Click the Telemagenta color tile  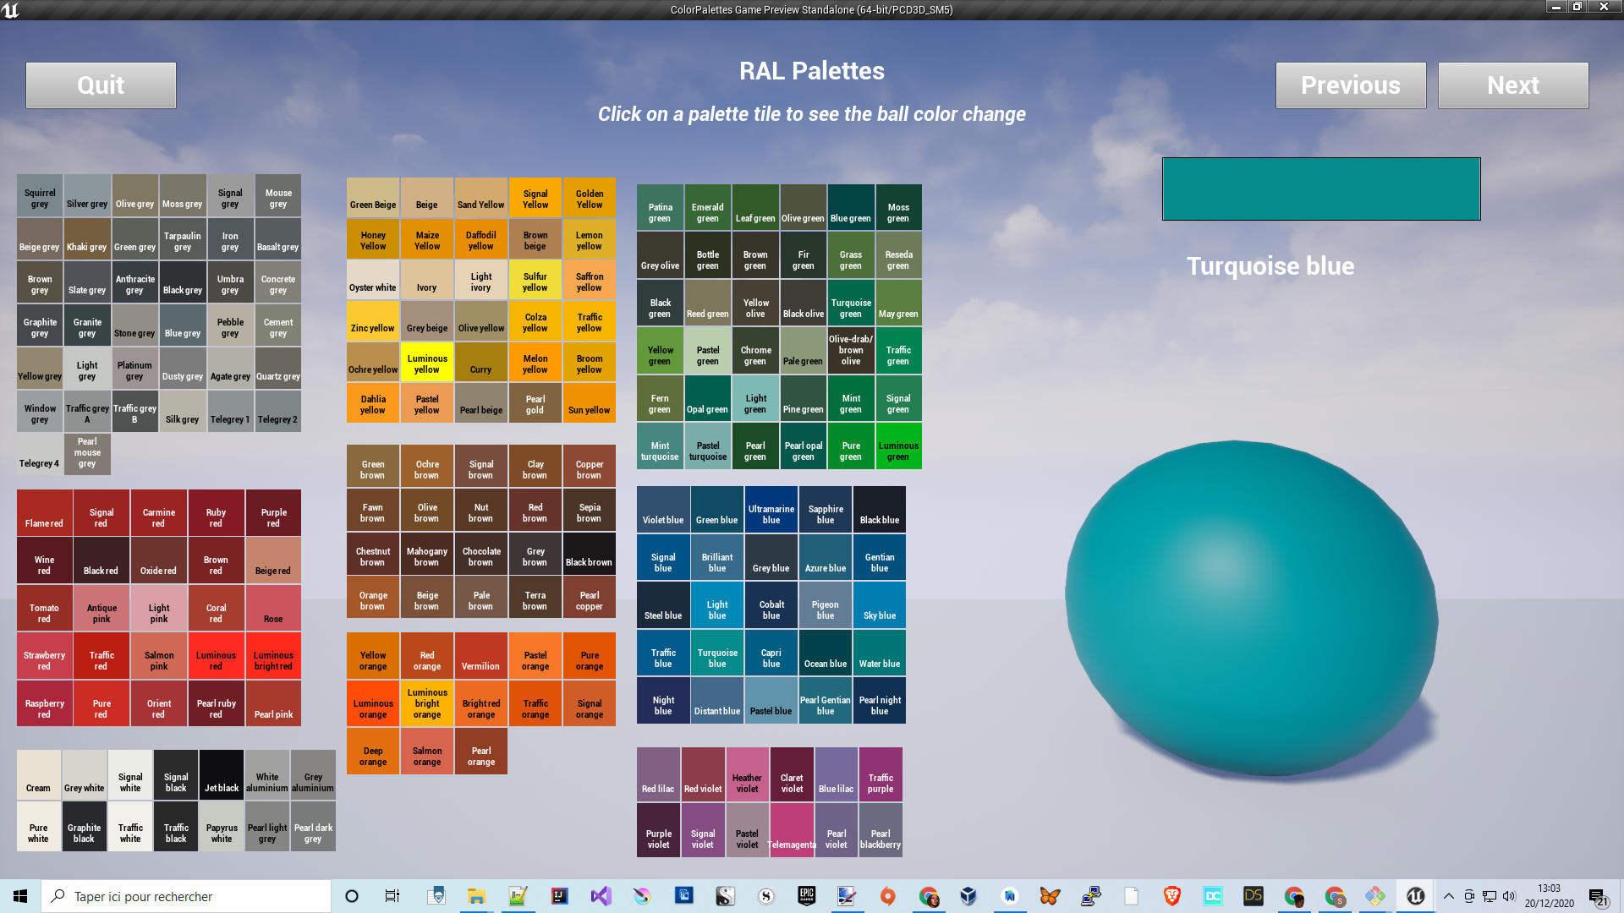792,830
